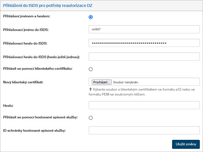The width and height of the screenshot is (203, 152).
Task: Select the 'Přihlášení jménem a heslem' radio button
Action: (91, 17)
